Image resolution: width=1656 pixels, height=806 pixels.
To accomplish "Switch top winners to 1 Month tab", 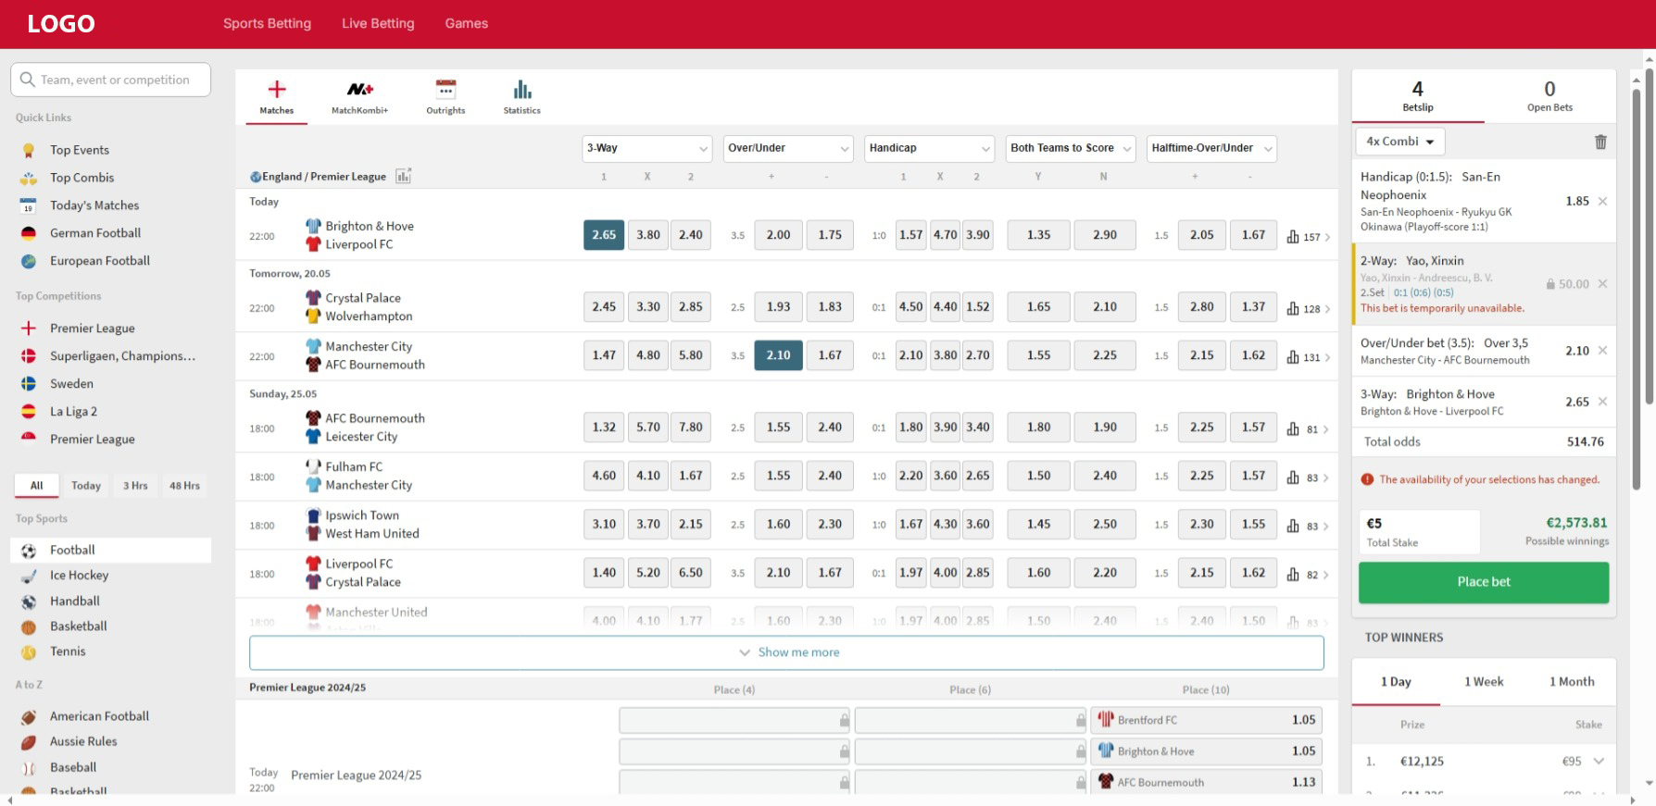I will tap(1572, 682).
